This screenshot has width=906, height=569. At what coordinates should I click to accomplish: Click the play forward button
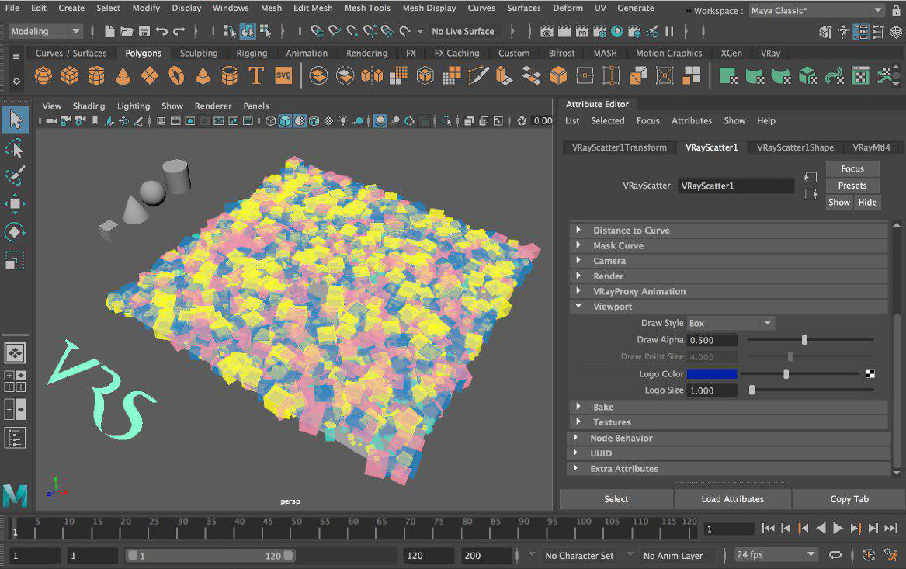coord(837,528)
